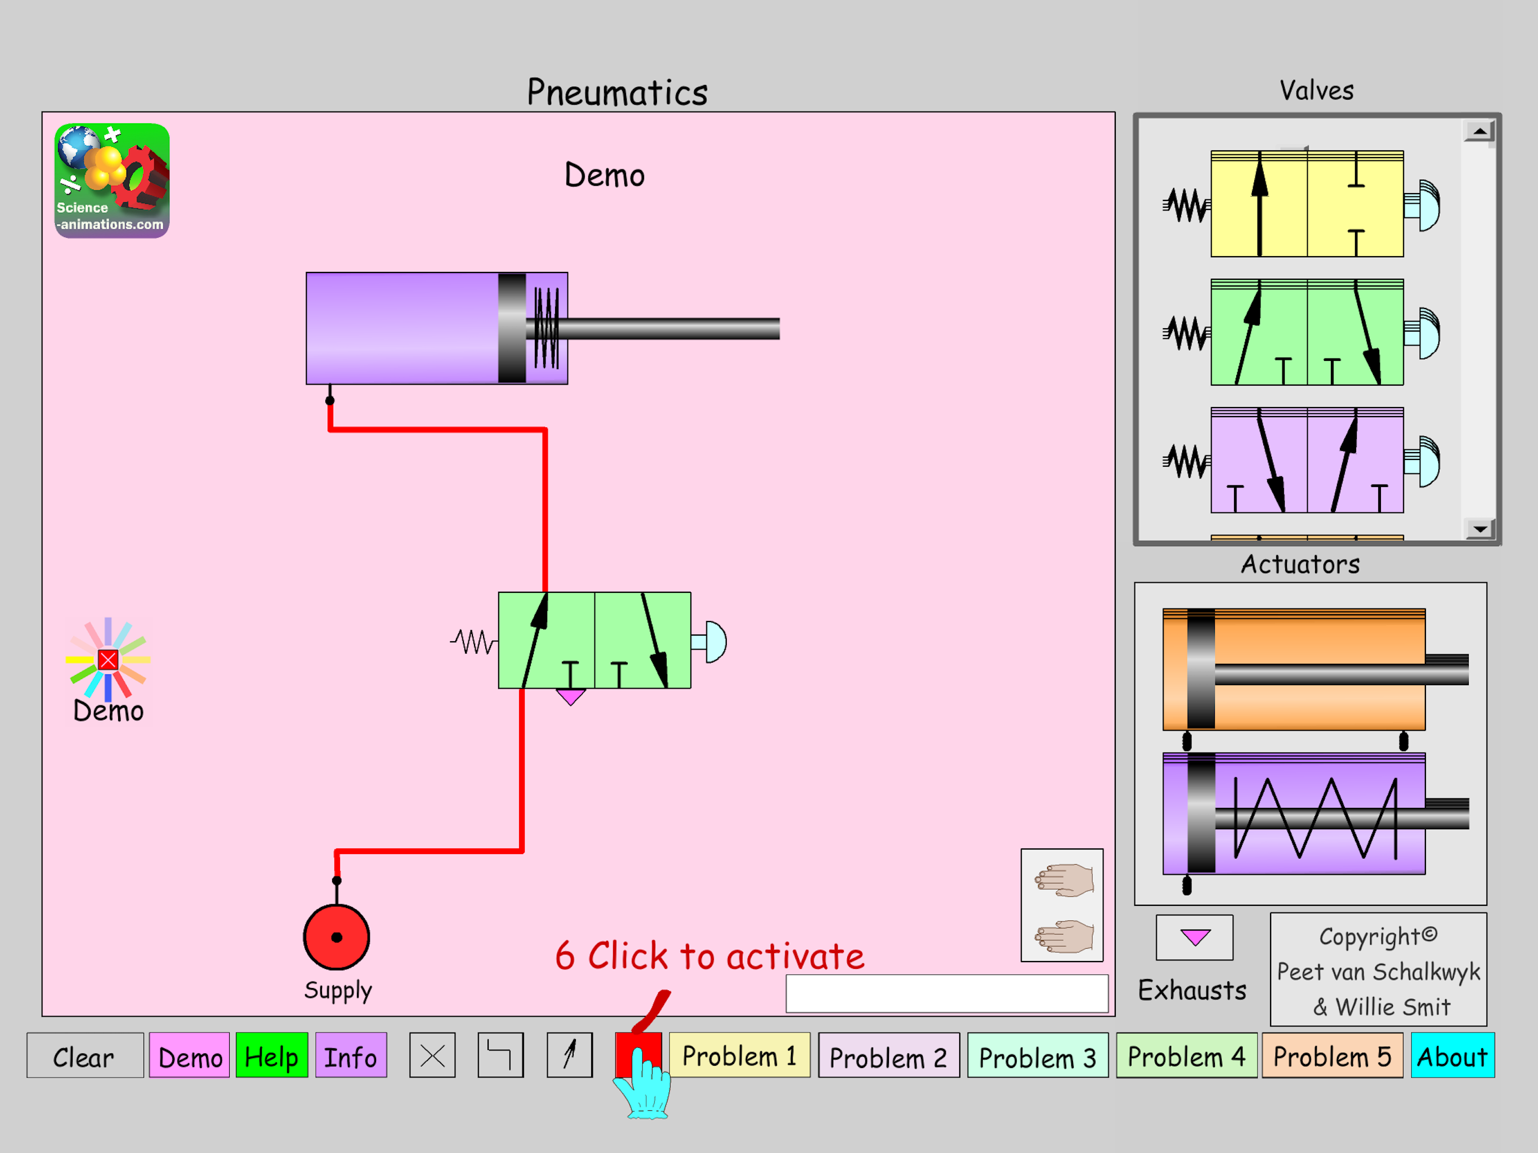This screenshot has width=1538, height=1153.
Task: Click the X delete tool icon
Action: [432, 1056]
